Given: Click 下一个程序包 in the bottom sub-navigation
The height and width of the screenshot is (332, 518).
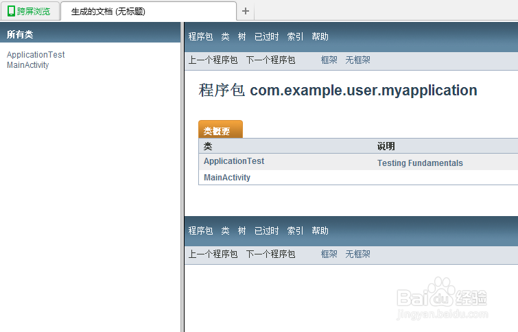Looking at the screenshot, I should point(270,254).
